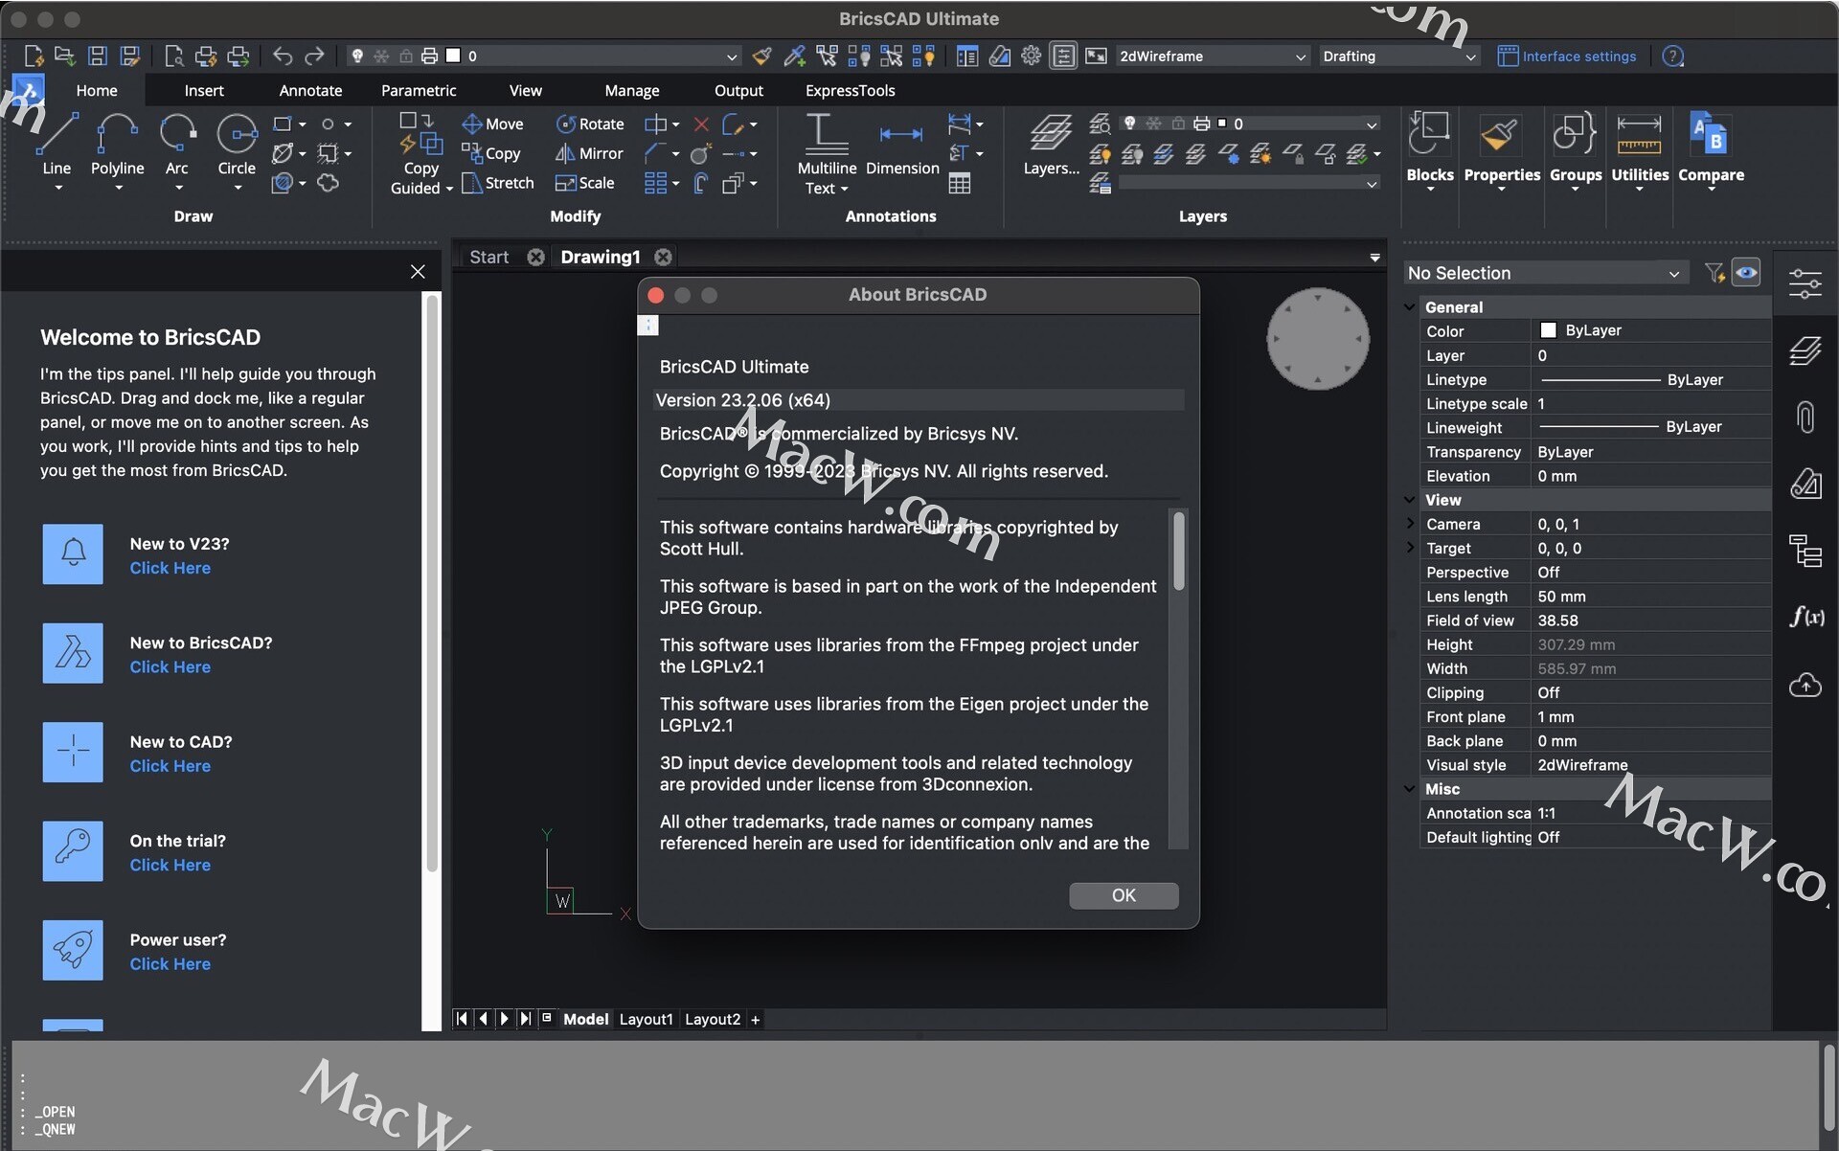Open the attachments paperclip panel icon
This screenshot has width=1839, height=1151.
tap(1805, 418)
